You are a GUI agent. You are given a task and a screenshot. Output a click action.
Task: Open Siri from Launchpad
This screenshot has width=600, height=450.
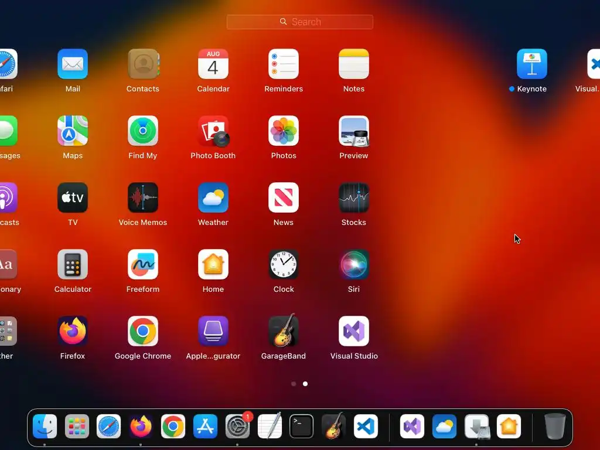(354, 264)
